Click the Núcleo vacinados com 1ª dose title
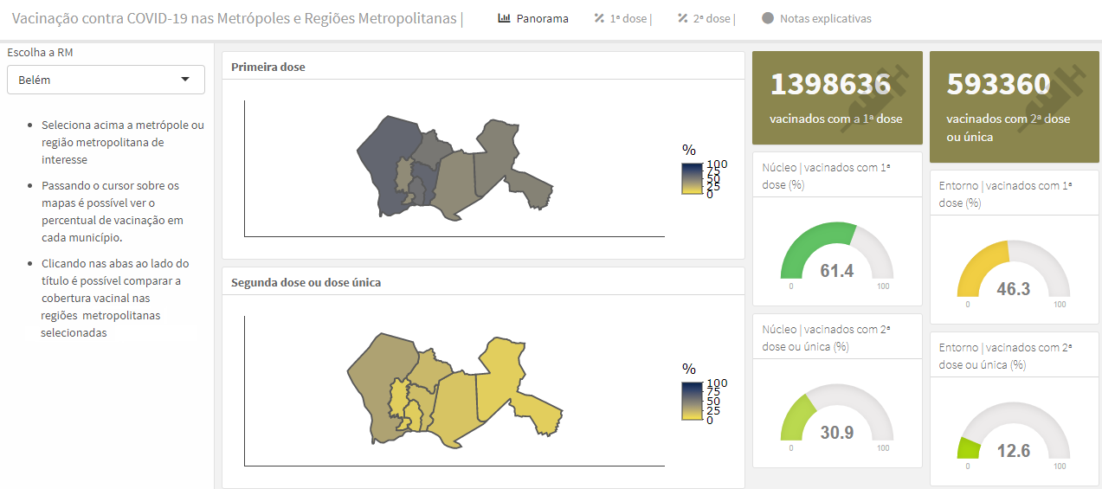Viewport: 1102px width, 489px height. click(x=827, y=177)
